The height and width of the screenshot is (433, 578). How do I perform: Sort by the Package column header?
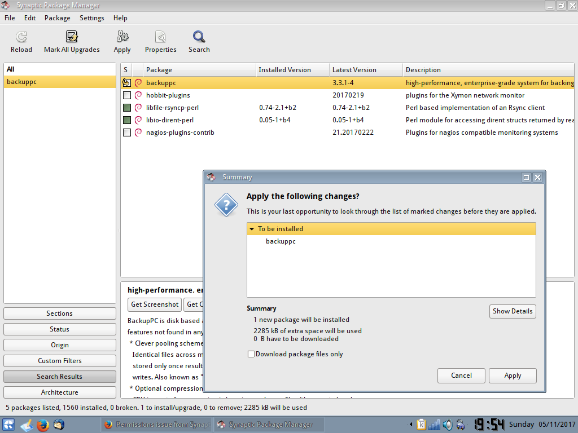click(199, 70)
